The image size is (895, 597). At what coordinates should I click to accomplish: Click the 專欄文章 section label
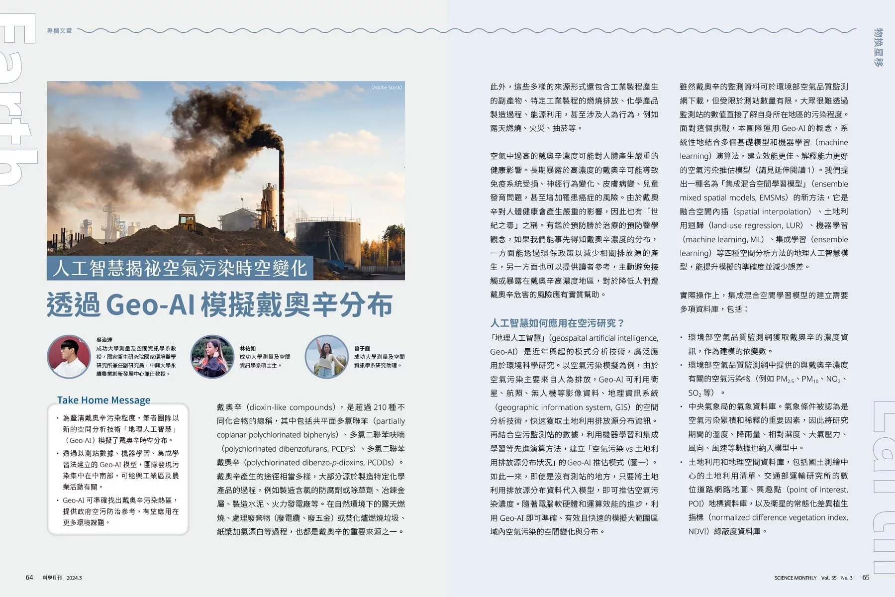coord(59,31)
